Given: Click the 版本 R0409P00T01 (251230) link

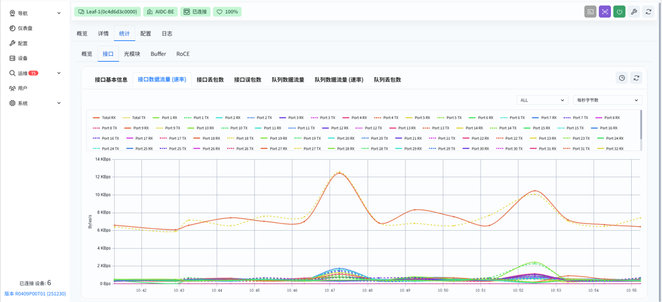Looking at the screenshot, I should pyautogui.click(x=35, y=293).
